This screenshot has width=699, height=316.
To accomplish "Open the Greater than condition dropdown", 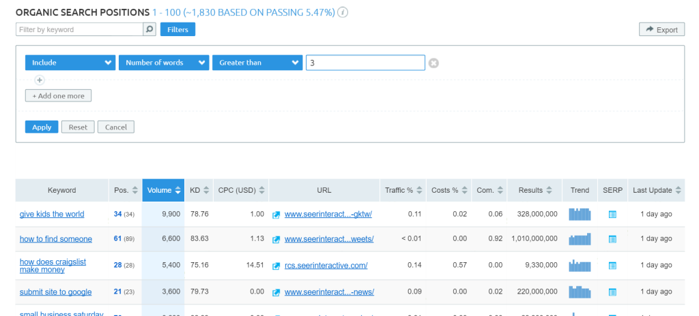I will [257, 63].
